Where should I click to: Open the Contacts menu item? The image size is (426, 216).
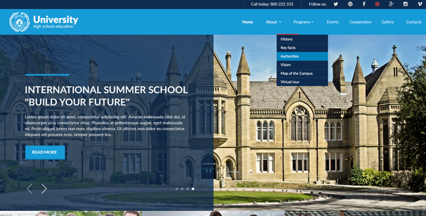click(x=414, y=22)
